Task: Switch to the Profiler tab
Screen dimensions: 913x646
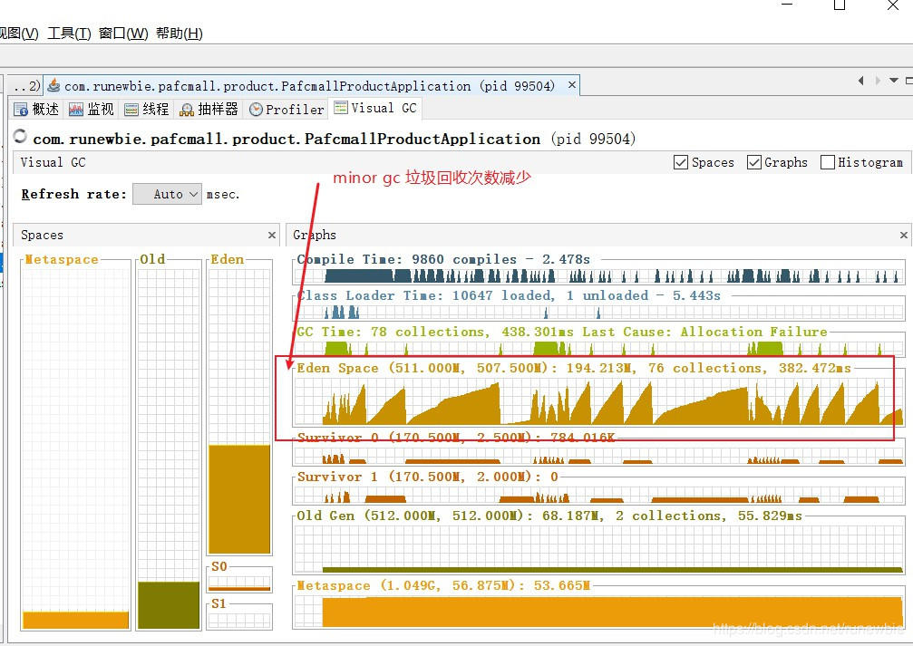Action: [x=287, y=109]
